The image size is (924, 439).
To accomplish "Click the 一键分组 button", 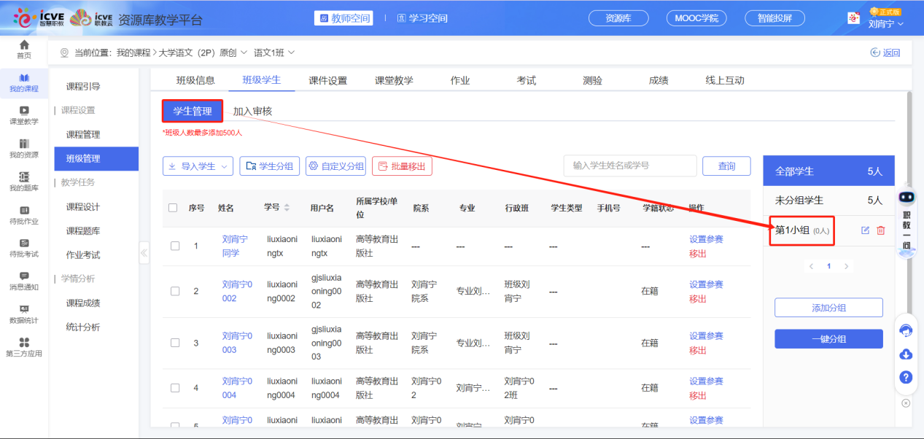I will coord(828,339).
